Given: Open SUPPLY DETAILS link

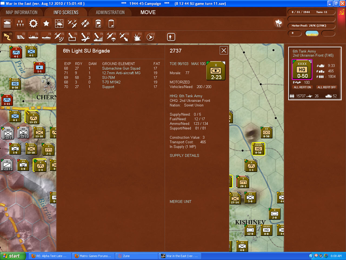Looking at the screenshot, I should [x=184, y=155].
